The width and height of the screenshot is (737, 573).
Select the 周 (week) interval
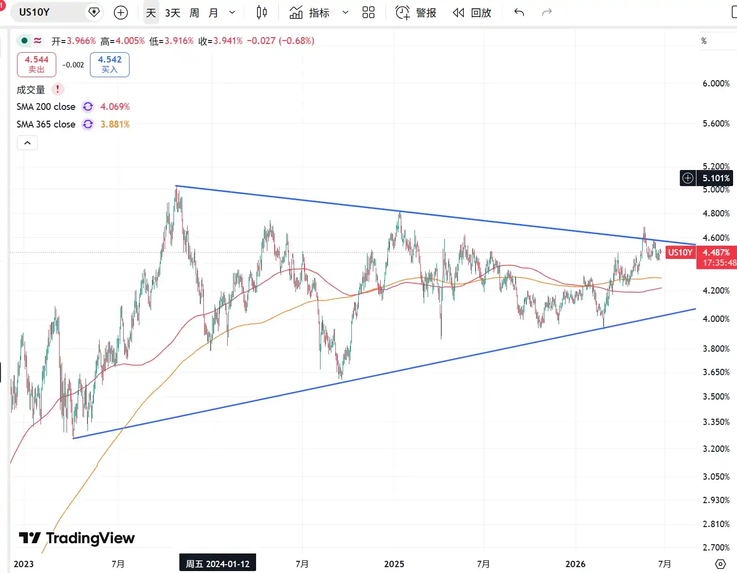pyautogui.click(x=194, y=13)
